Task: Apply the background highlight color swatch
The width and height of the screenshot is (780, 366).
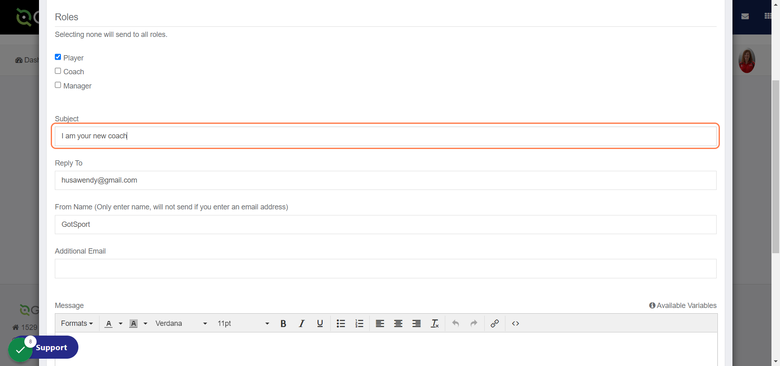Action: click(x=134, y=323)
